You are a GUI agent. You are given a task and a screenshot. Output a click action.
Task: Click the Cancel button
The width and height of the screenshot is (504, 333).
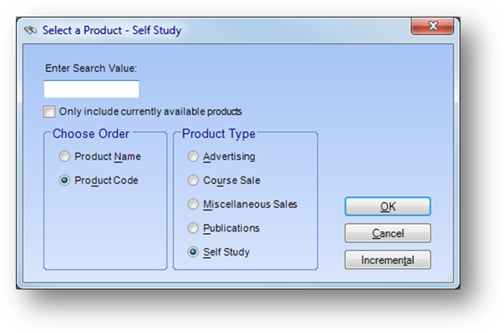point(388,233)
